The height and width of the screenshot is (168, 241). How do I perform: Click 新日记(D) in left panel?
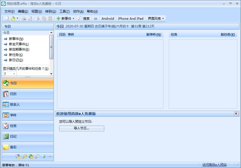point(16,60)
